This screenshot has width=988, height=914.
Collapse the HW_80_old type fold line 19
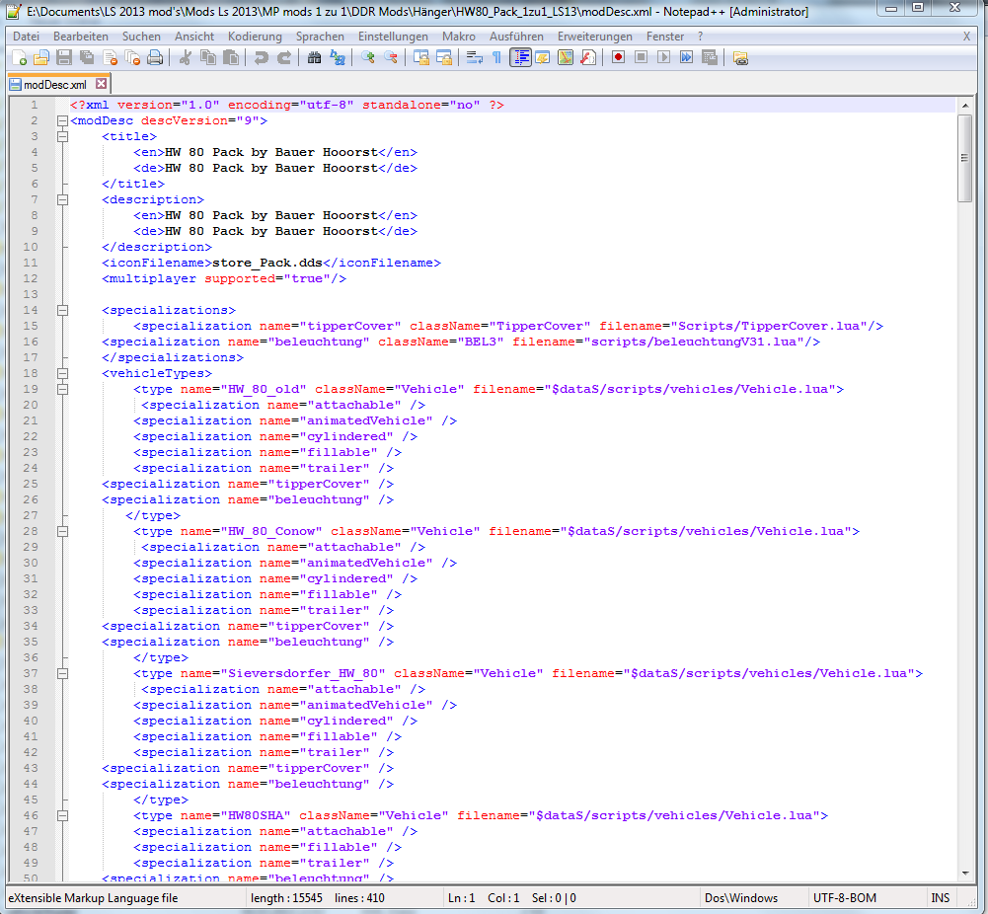pos(62,389)
